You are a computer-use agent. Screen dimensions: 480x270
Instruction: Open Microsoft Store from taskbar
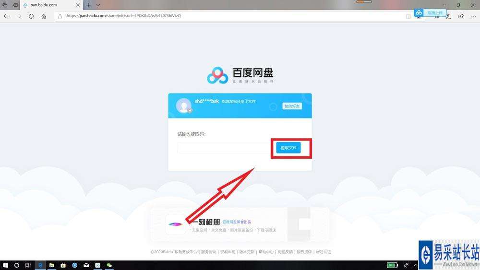63,265
